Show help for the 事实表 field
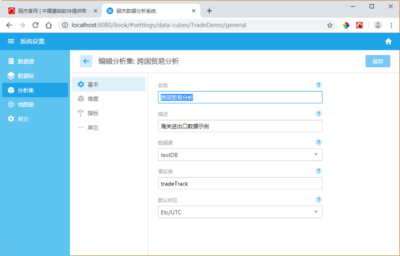 point(319,171)
